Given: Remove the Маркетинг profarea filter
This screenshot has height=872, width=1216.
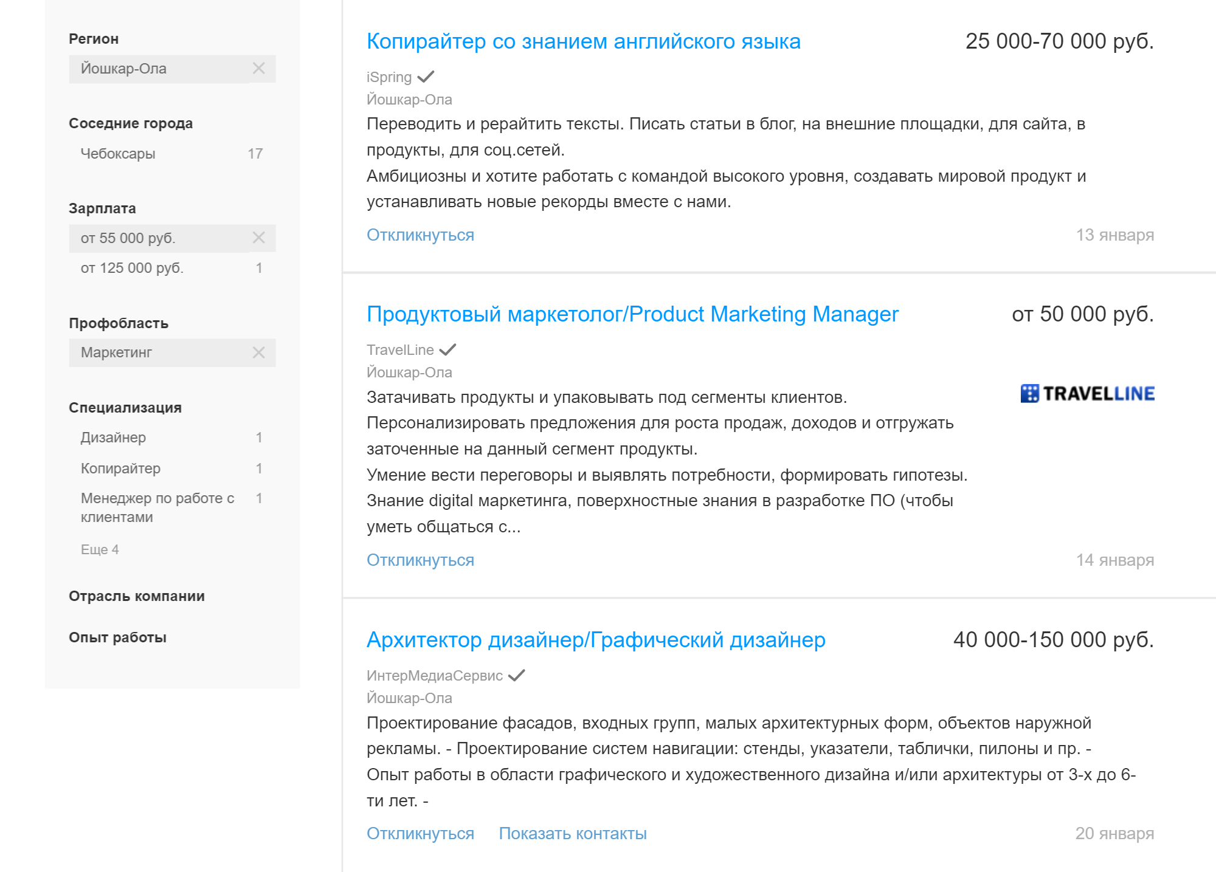Looking at the screenshot, I should point(258,352).
